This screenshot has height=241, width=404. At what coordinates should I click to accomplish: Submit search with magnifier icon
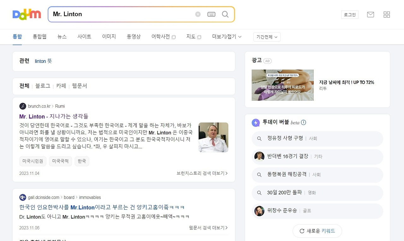pos(225,14)
